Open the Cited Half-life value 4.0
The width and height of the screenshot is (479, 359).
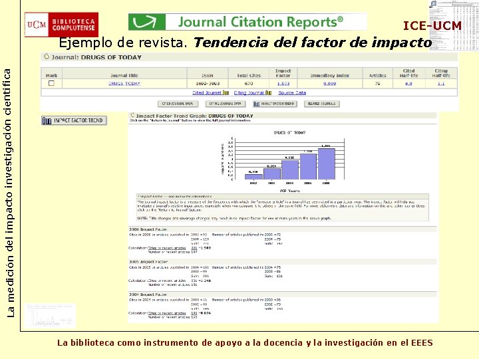point(408,83)
